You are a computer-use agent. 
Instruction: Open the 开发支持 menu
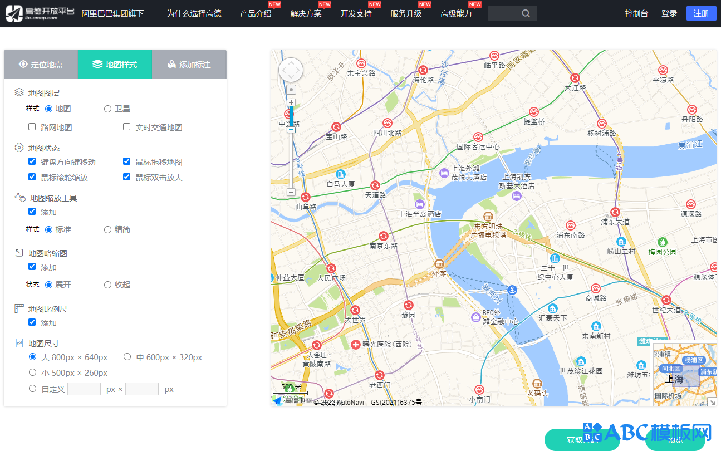pos(356,13)
